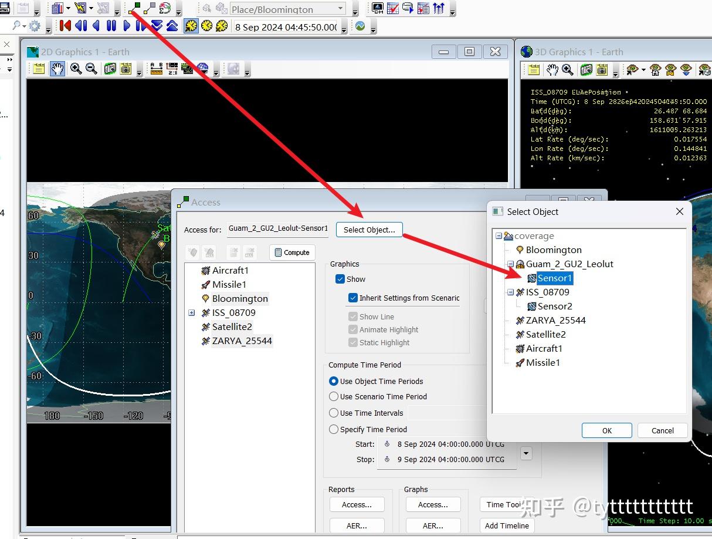Click the home view icon in 3D toolbar
Viewport: 712px width, 539px height.
[655, 70]
